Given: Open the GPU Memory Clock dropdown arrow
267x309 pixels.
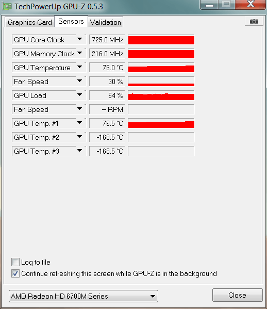Looking at the screenshot, I should (79, 53).
